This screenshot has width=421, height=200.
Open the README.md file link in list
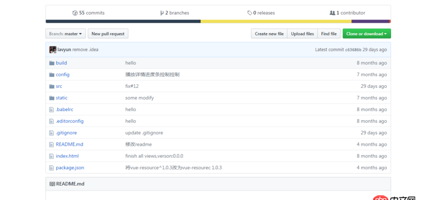click(69, 144)
